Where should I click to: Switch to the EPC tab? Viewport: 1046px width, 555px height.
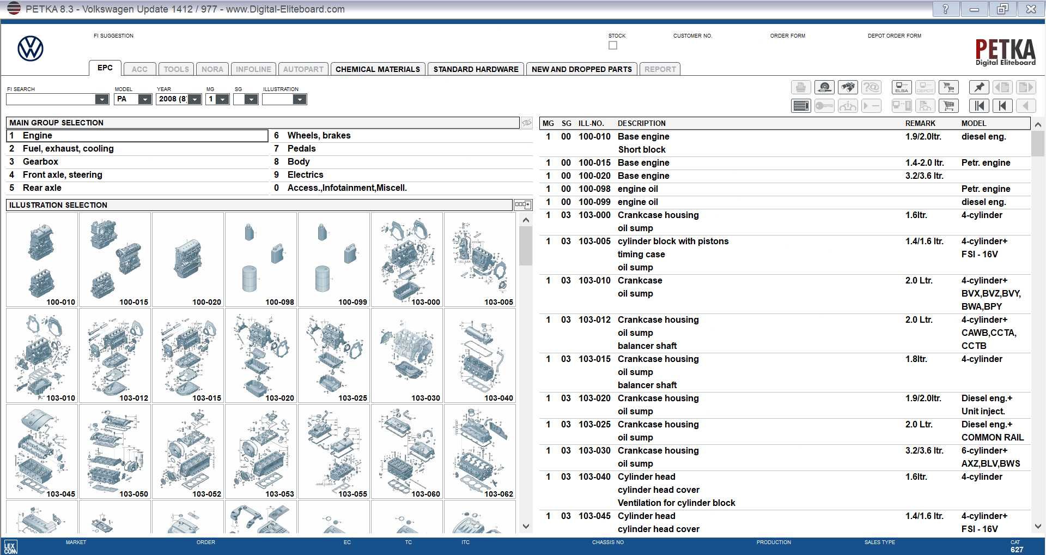click(105, 68)
